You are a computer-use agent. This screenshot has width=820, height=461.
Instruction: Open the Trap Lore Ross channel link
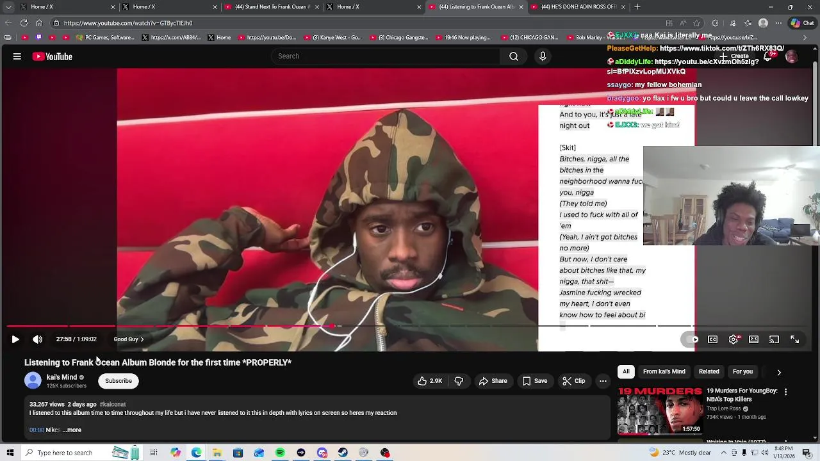(724, 408)
